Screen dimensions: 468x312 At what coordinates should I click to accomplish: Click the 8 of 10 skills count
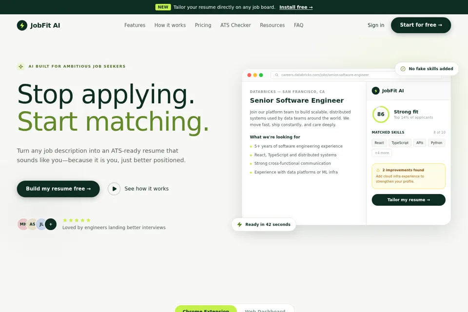(x=439, y=132)
